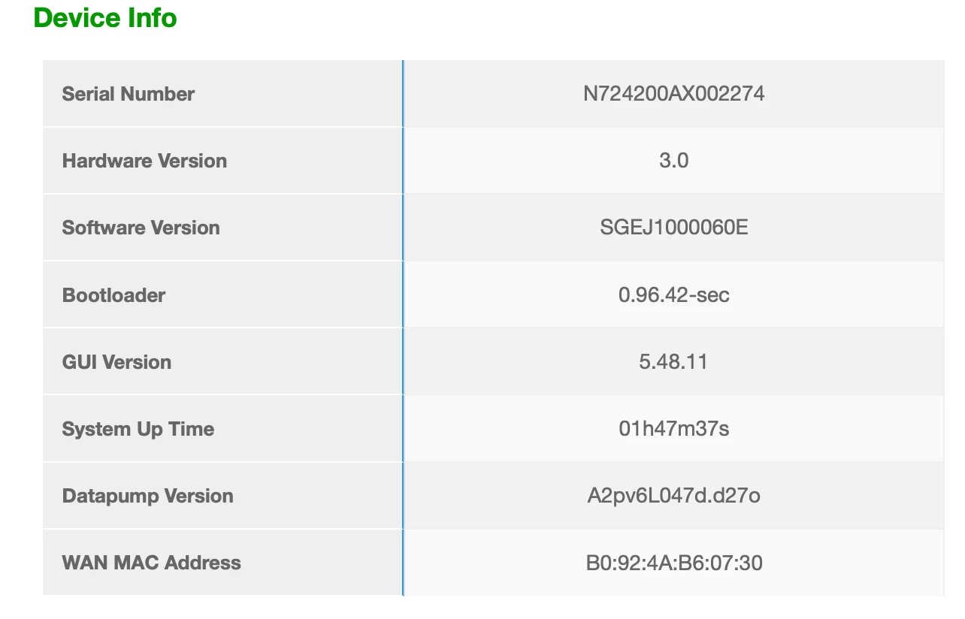Select uptime value 01h47m37s

tap(673, 429)
